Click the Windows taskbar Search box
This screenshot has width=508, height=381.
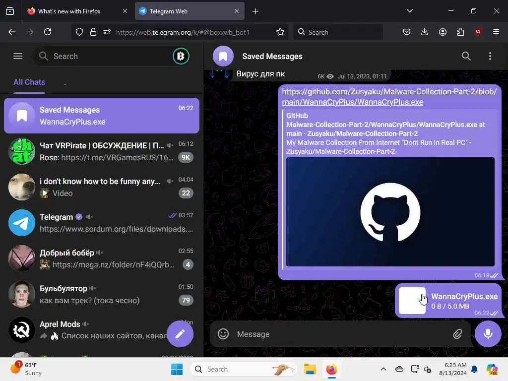(x=244, y=369)
